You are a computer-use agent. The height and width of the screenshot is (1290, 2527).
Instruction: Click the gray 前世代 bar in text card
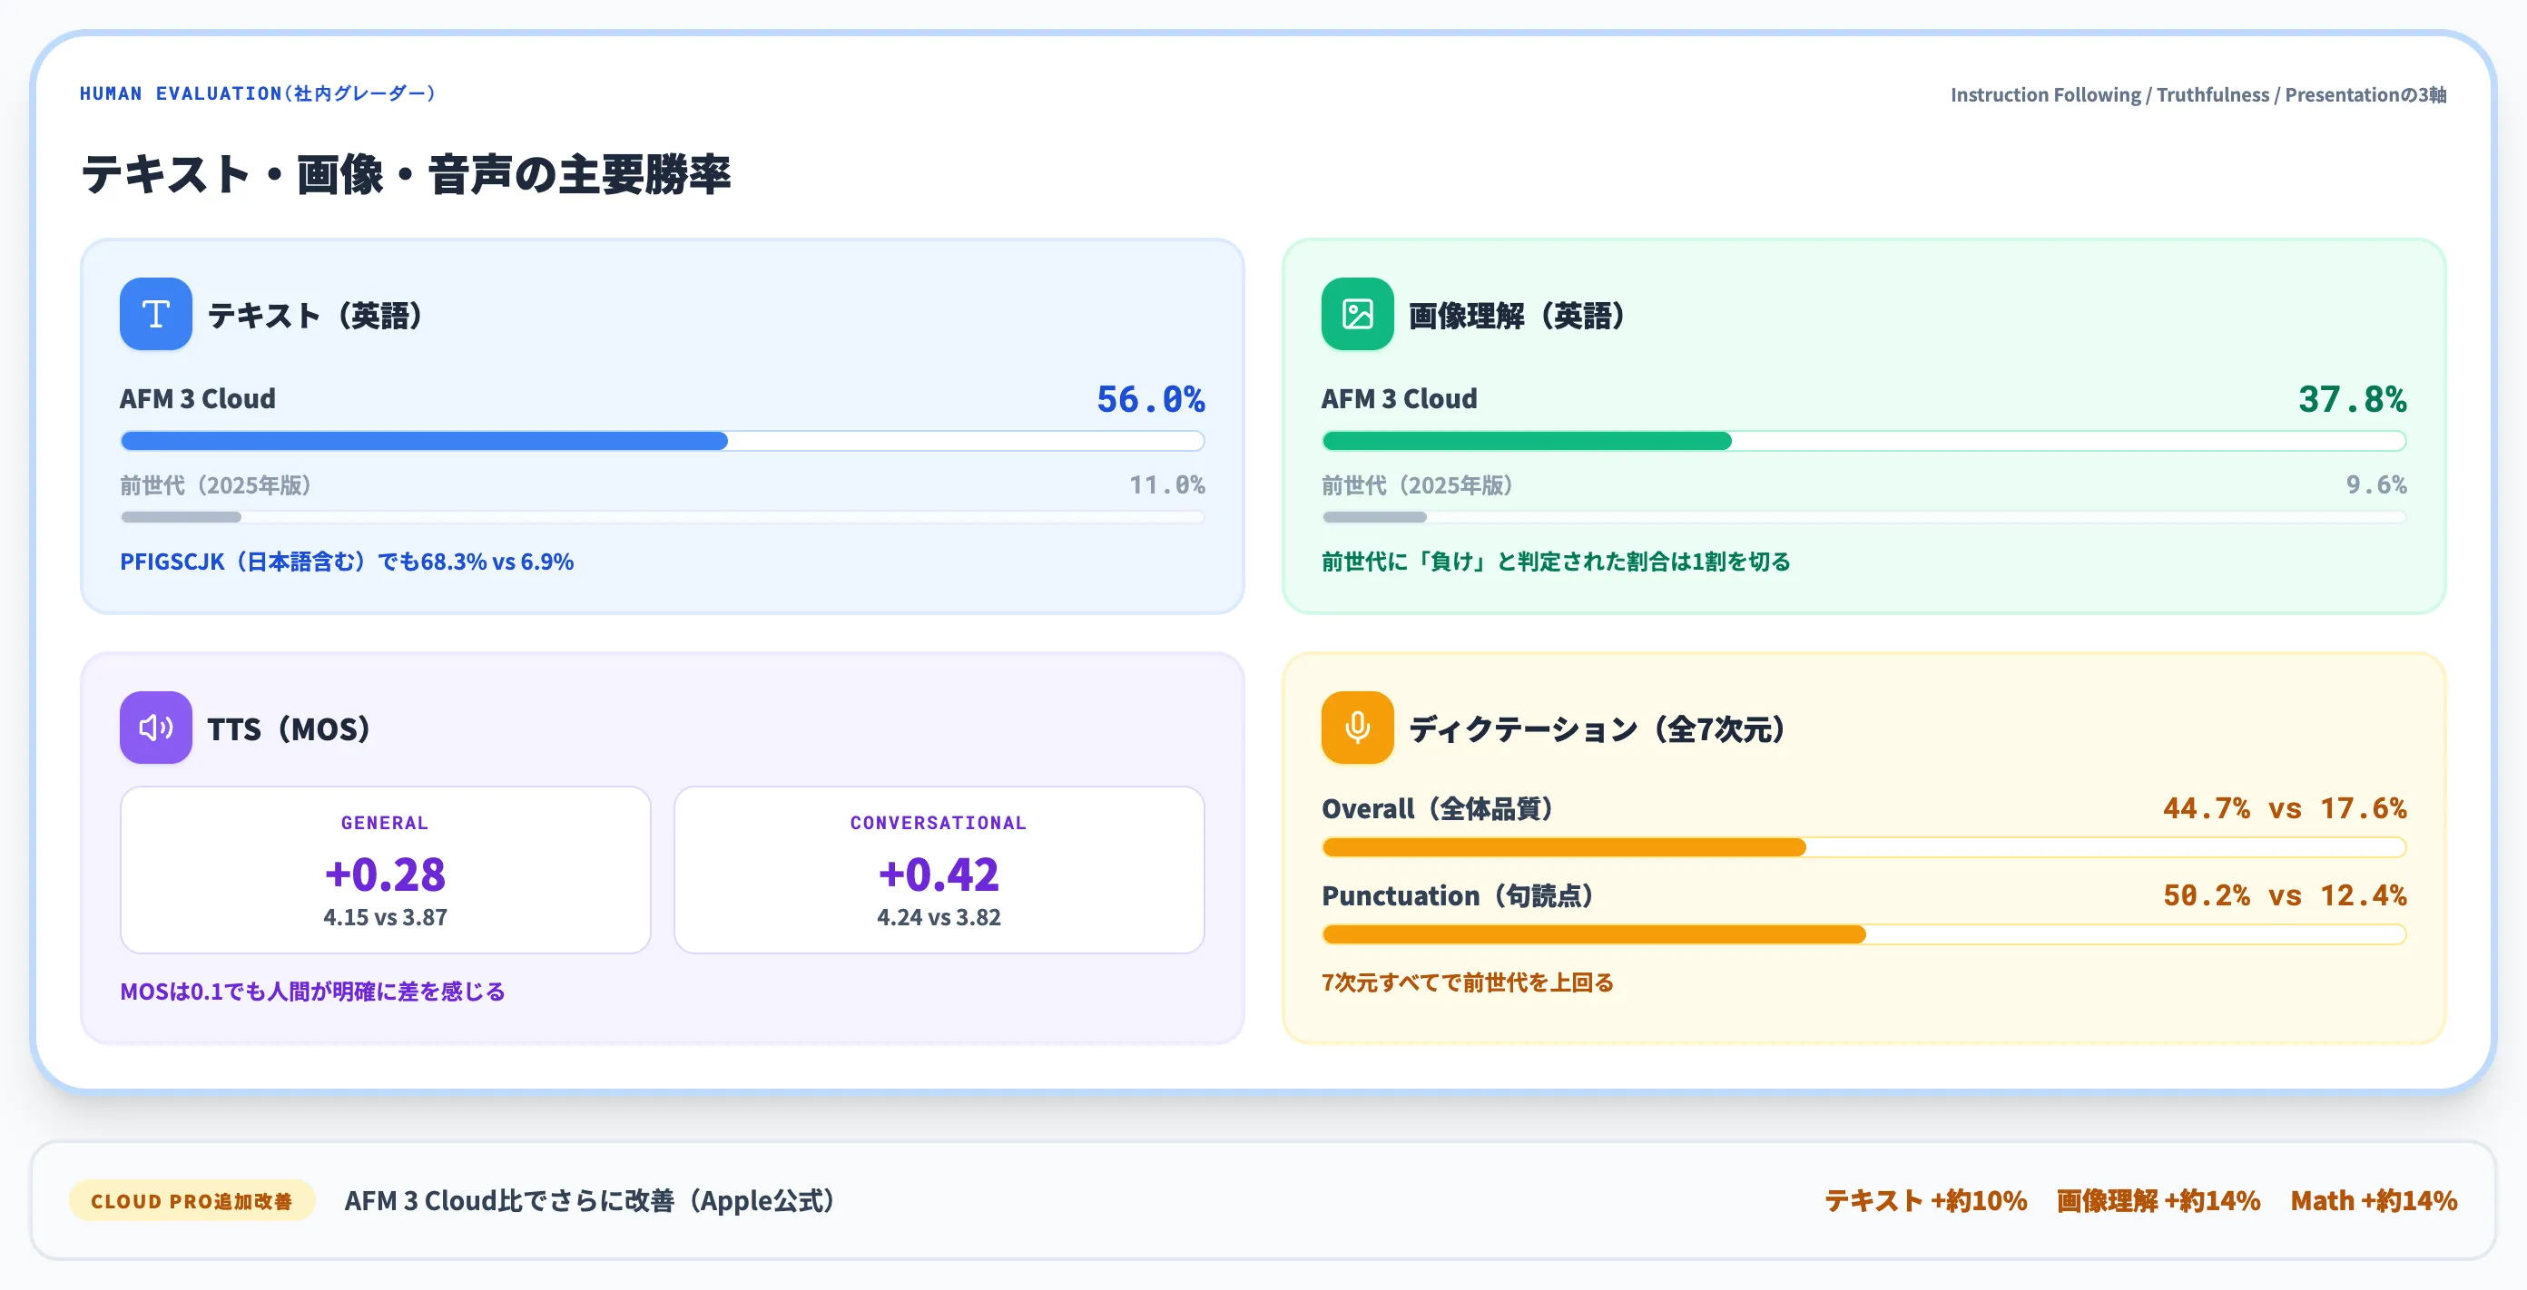pyautogui.click(x=663, y=516)
